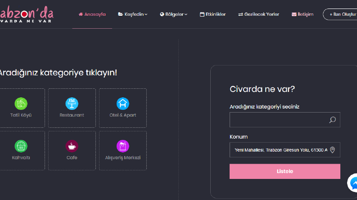Select the Otel & Apart house icon

[x=123, y=104]
